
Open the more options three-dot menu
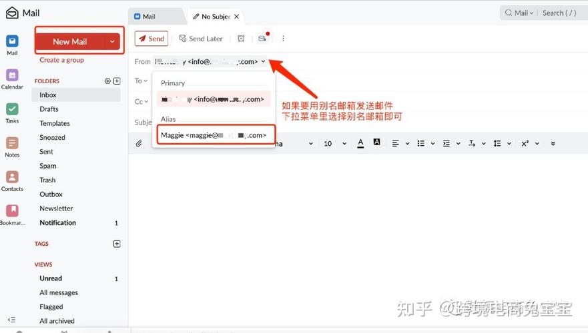pyautogui.click(x=283, y=39)
